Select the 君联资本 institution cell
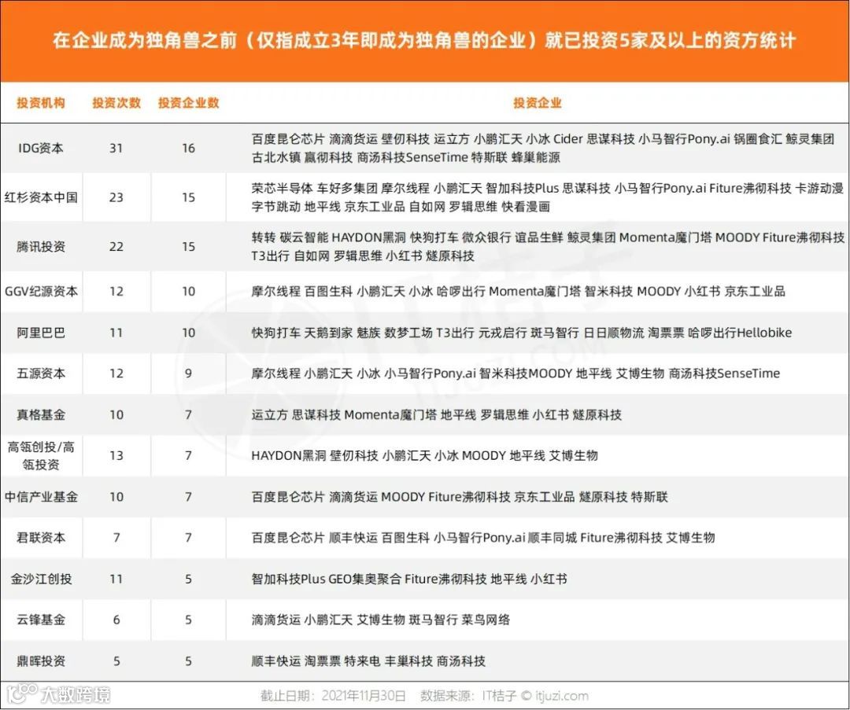 click(x=41, y=538)
